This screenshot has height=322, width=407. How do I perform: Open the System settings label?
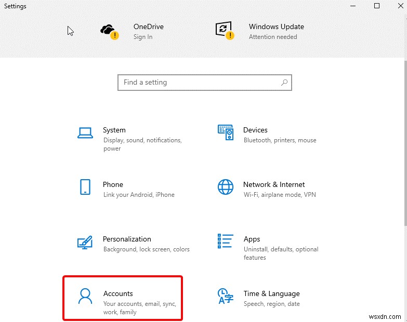[114, 130]
